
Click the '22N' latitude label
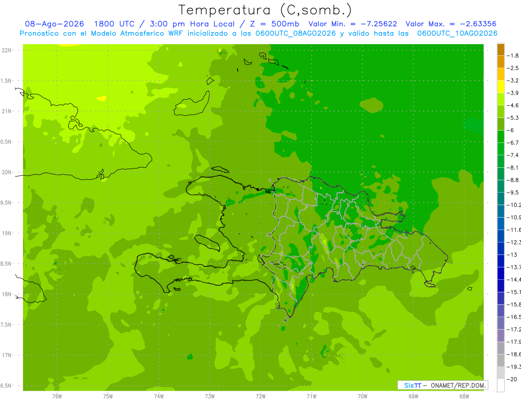[x=7, y=50]
